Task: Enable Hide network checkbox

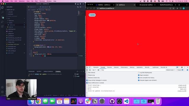Action: tap(87, 73)
